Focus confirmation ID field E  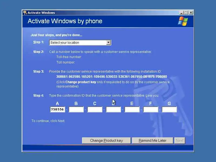point(132,109)
